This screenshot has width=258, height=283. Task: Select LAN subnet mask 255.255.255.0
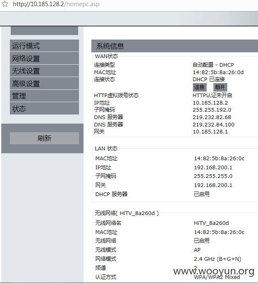point(213,176)
